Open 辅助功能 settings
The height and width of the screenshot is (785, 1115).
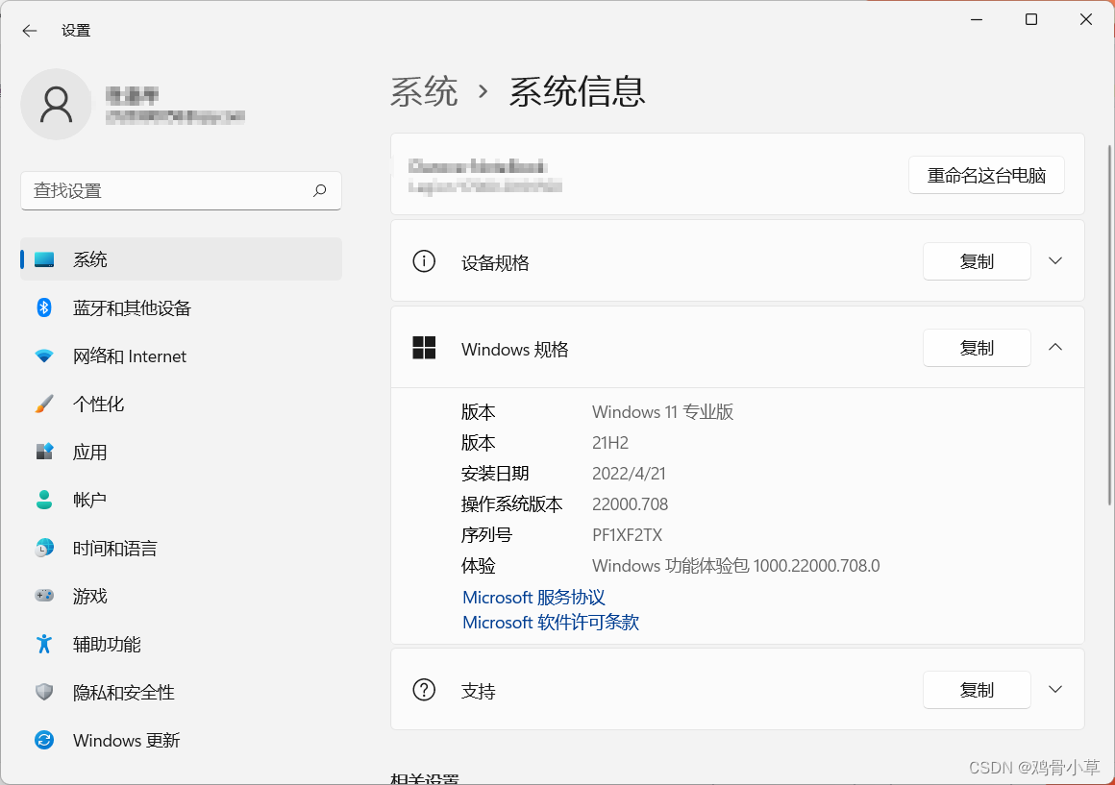click(182, 644)
